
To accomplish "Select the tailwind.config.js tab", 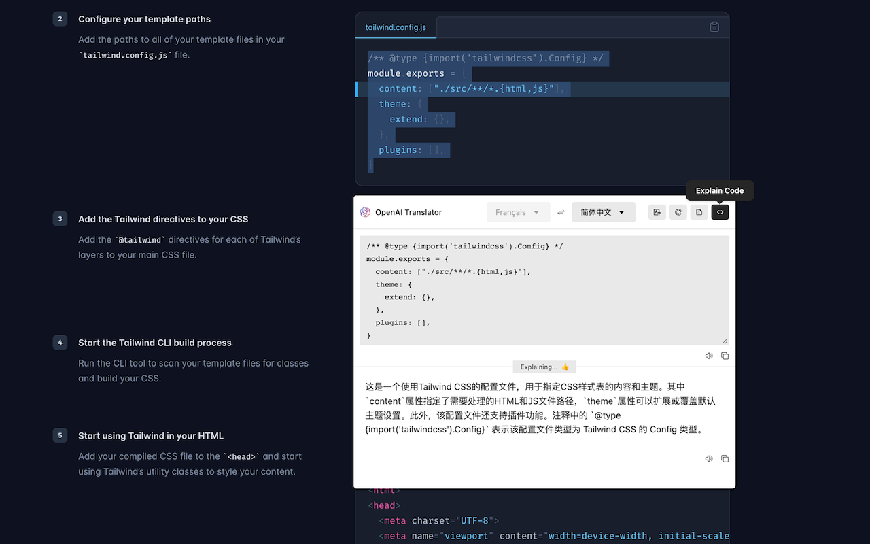I will [396, 27].
